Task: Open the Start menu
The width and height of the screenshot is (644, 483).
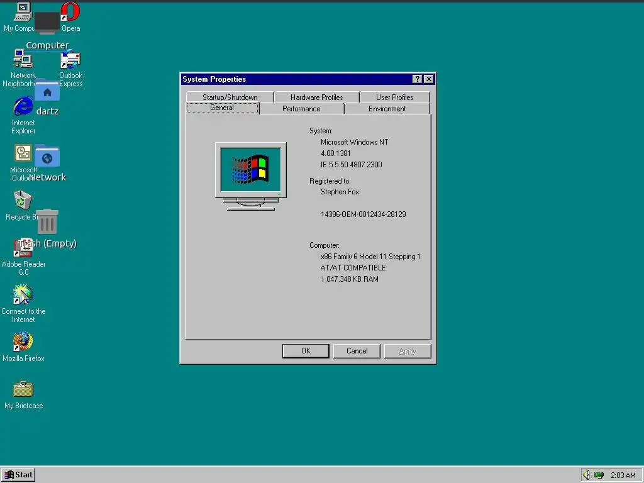Action: pyautogui.click(x=18, y=475)
